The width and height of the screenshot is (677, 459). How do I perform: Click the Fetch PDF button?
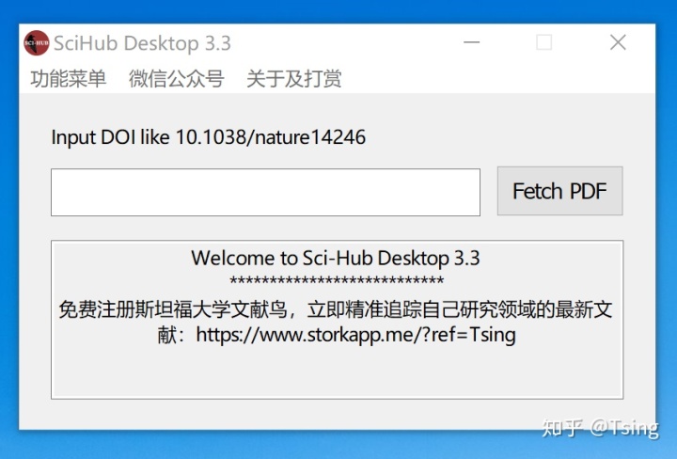click(x=559, y=191)
